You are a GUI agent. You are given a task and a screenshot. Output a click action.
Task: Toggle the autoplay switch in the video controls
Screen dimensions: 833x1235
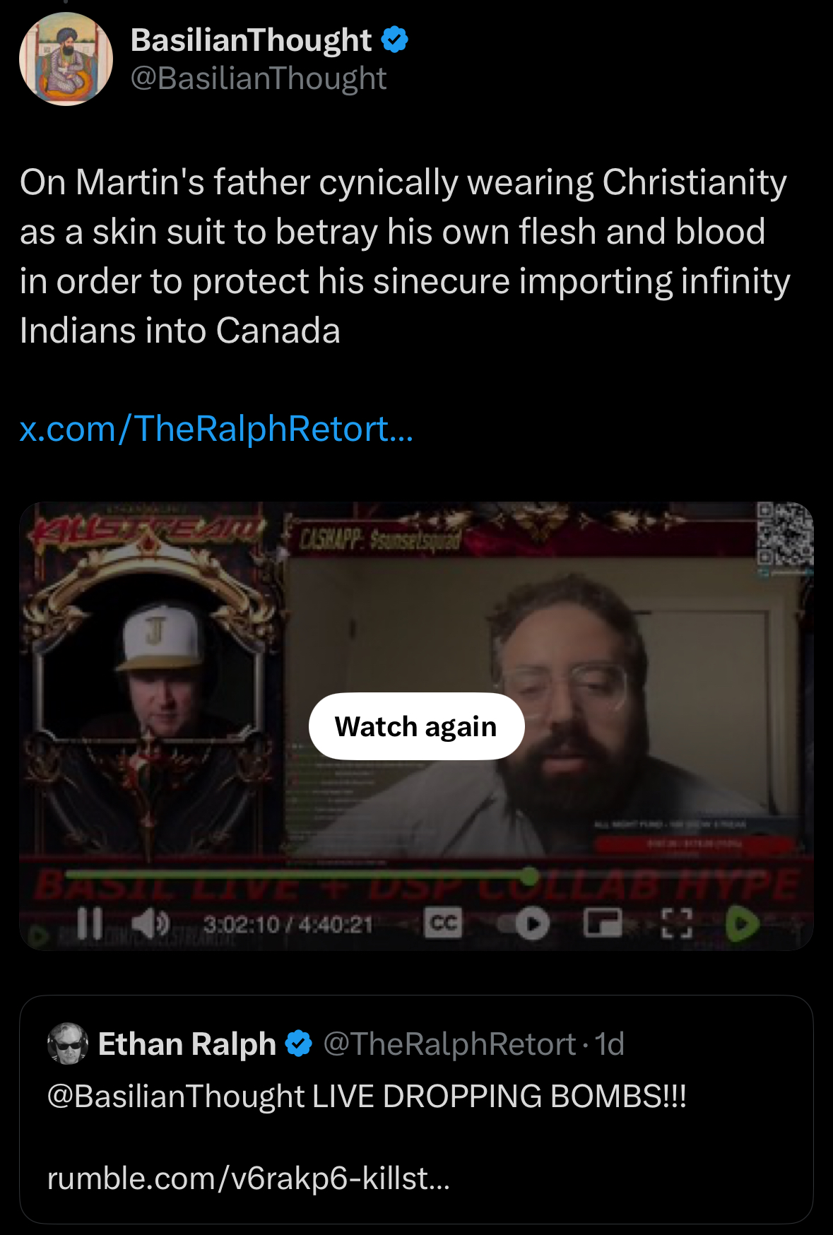coord(524,923)
